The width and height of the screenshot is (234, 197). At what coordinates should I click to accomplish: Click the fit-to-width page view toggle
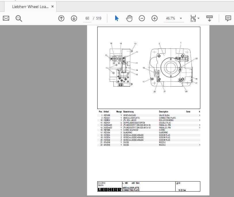[193, 18]
